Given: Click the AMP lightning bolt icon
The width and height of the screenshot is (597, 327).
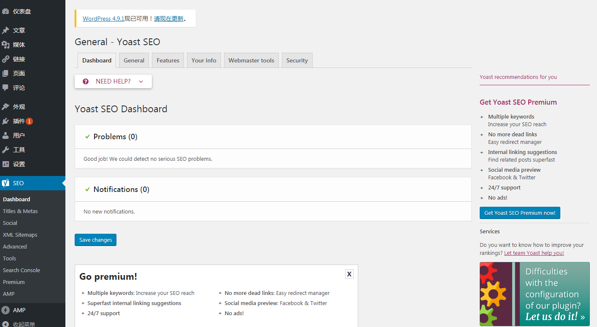Looking at the screenshot, I should (5, 310).
